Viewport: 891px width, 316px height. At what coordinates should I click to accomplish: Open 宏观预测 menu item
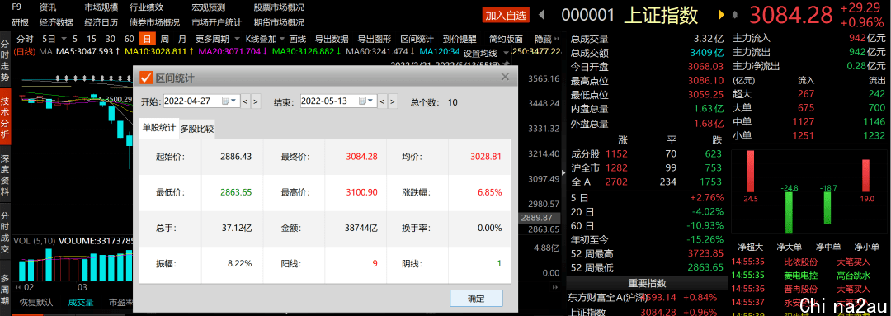209,7
